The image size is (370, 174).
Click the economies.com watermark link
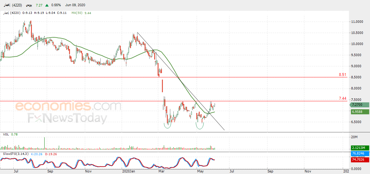pyautogui.click(x=68, y=106)
